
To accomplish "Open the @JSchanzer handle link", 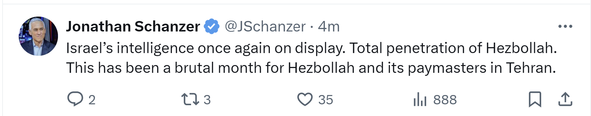I will 265,26.
